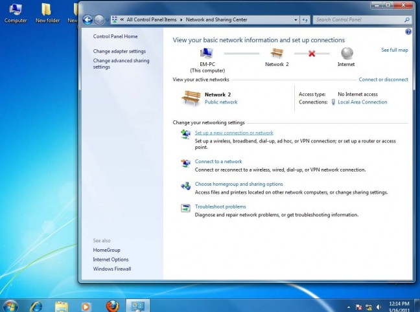Image resolution: width=420 pixels, height=312 pixels.
Task: Click Connect or disconnect link
Action: (383, 80)
